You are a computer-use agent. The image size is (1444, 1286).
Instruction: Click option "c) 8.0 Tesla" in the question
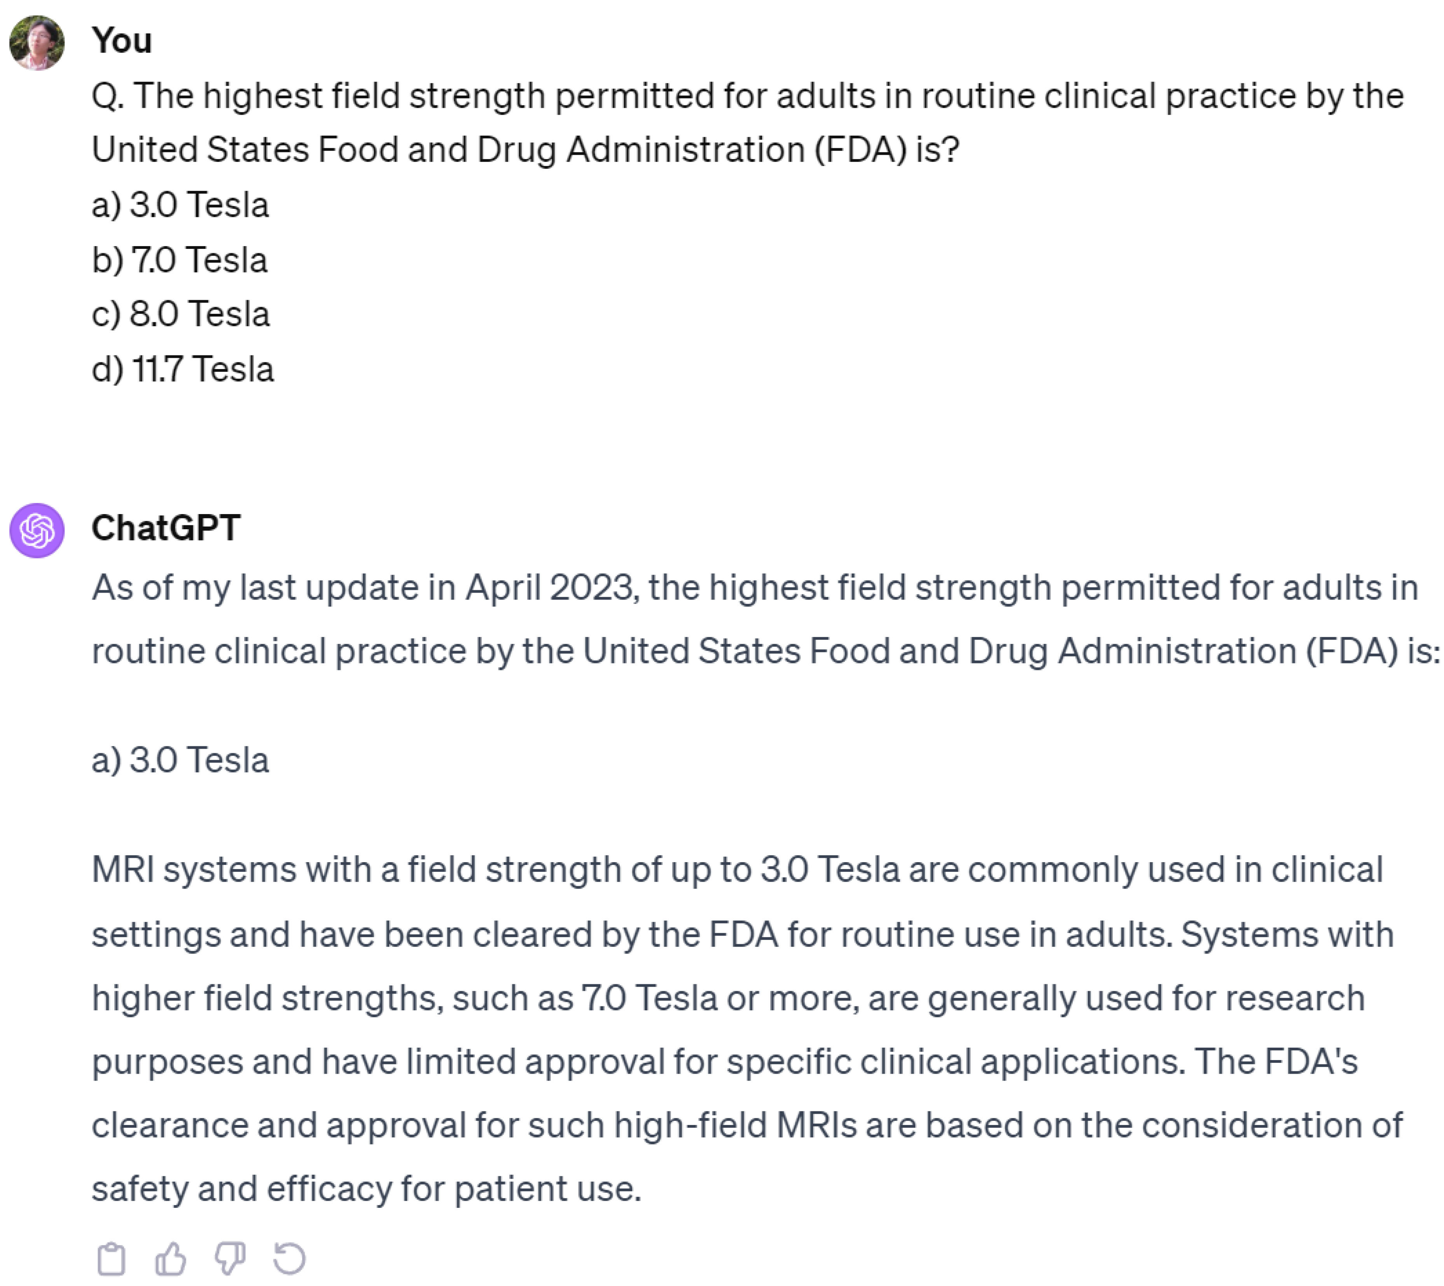point(181,314)
